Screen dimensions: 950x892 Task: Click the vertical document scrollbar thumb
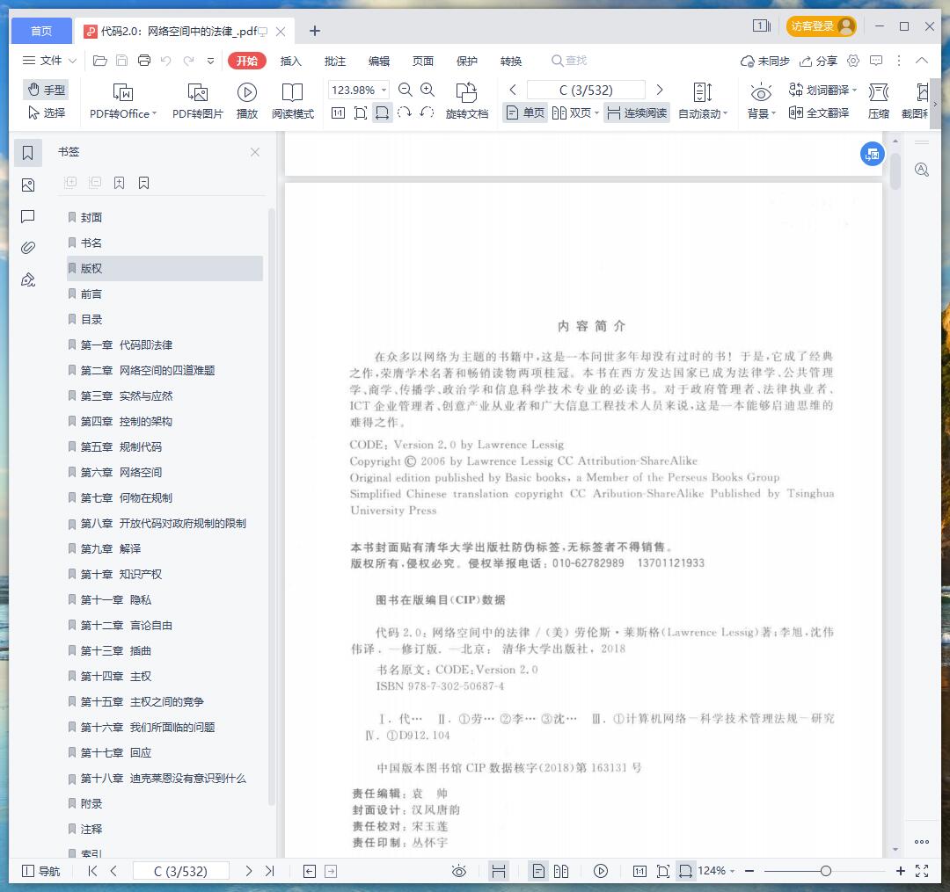[x=895, y=171]
